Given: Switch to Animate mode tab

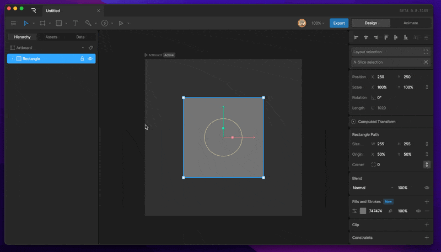Looking at the screenshot, I should (411, 23).
